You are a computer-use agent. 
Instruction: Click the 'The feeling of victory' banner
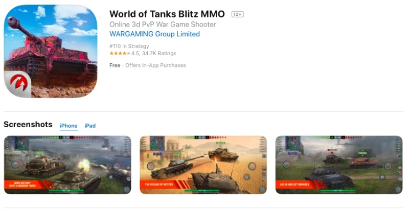pyautogui.click(x=163, y=184)
